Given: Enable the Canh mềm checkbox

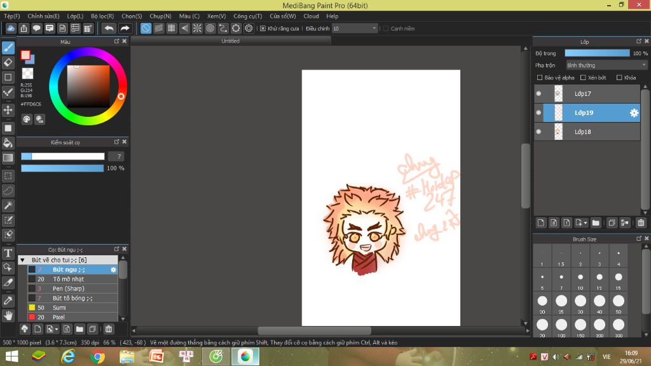Looking at the screenshot, I should pyautogui.click(x=386, y=28).
